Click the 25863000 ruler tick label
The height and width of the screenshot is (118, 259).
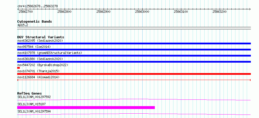point(142,12)
